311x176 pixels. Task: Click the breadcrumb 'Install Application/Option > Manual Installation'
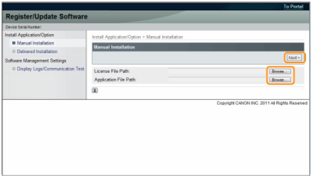point(137,37)
